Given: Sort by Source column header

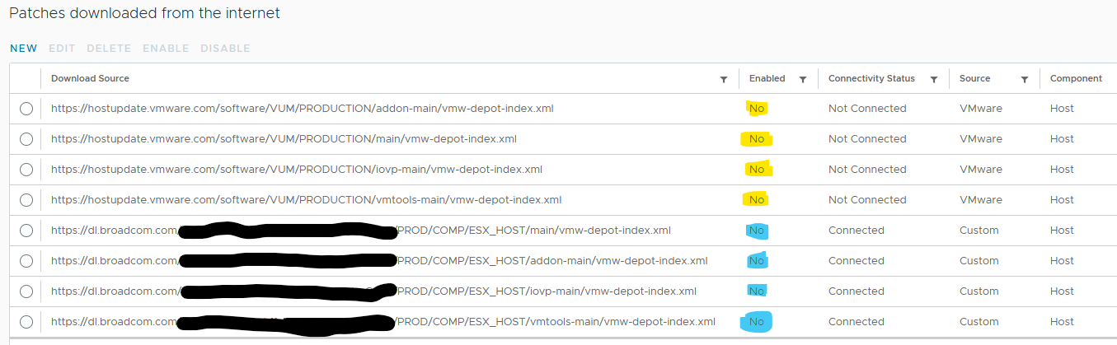Looking at the screenshot, I should click(974, 78).
